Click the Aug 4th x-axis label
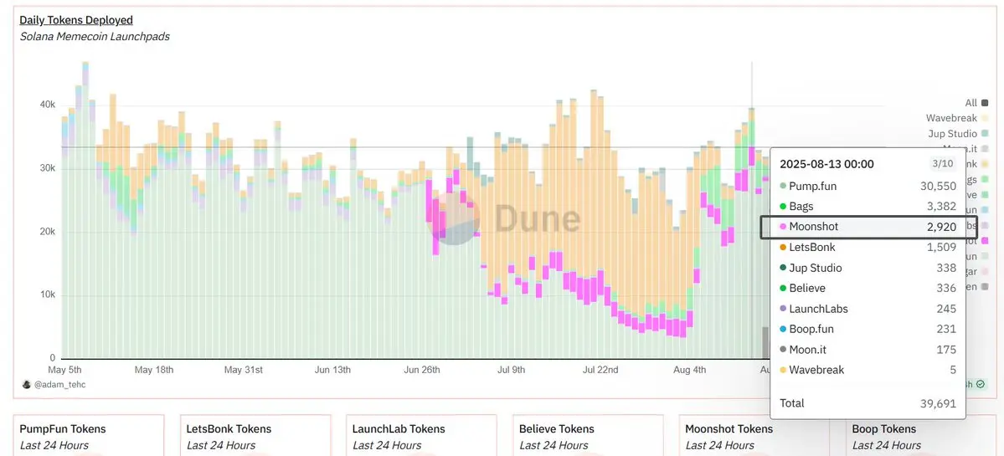Image resolution: width=1004 pixels, height=456 pixels. [690, 370]
